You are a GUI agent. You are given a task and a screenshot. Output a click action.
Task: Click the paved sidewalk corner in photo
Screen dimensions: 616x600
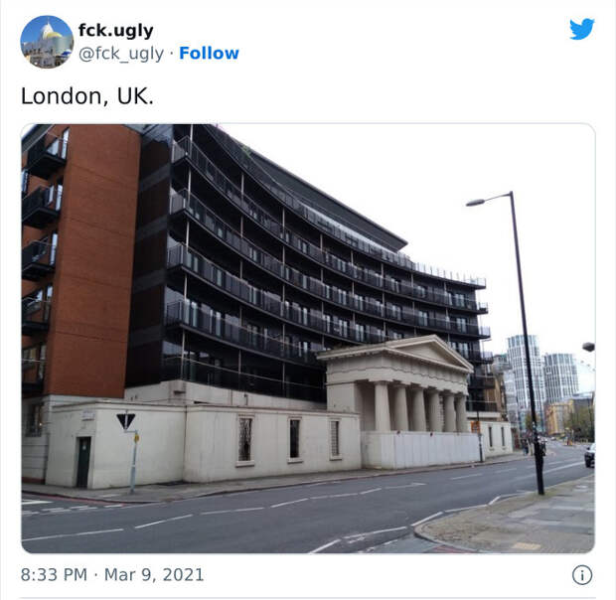point(511,519)
